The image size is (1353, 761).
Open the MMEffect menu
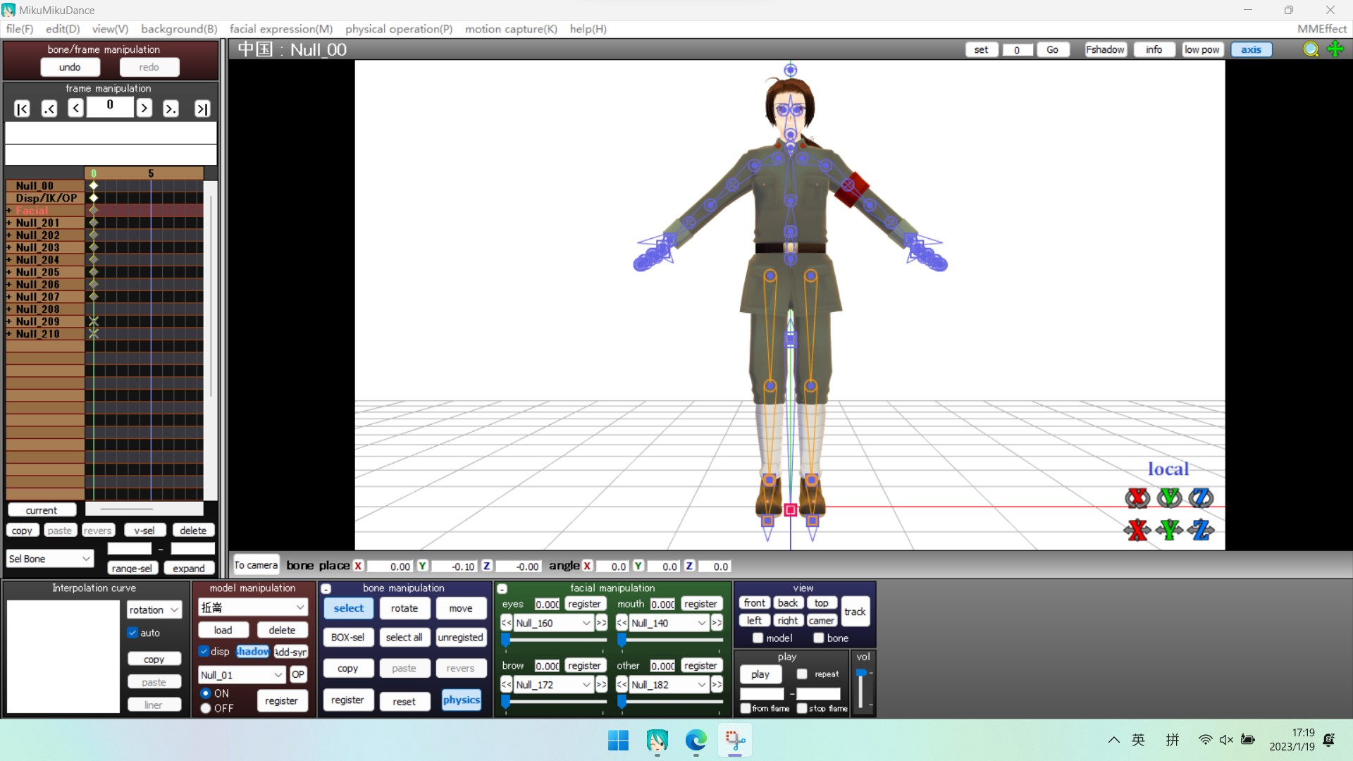click(x=1322, y=29)
